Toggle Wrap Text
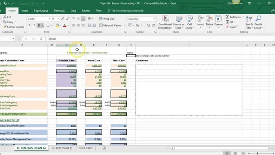Screen dimensions: 275x155 107,19
